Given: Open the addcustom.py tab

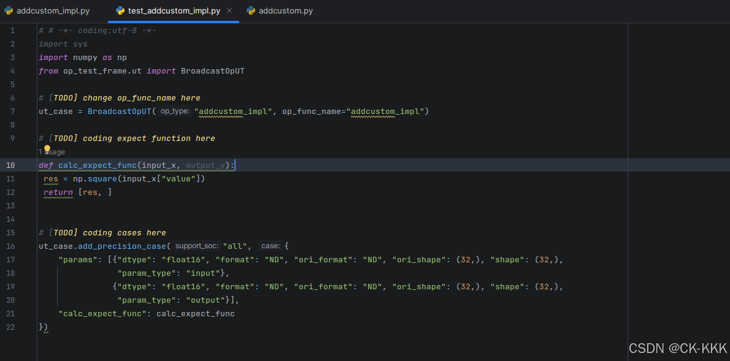Looking at the screenshot, I should (x=285, y=11).
